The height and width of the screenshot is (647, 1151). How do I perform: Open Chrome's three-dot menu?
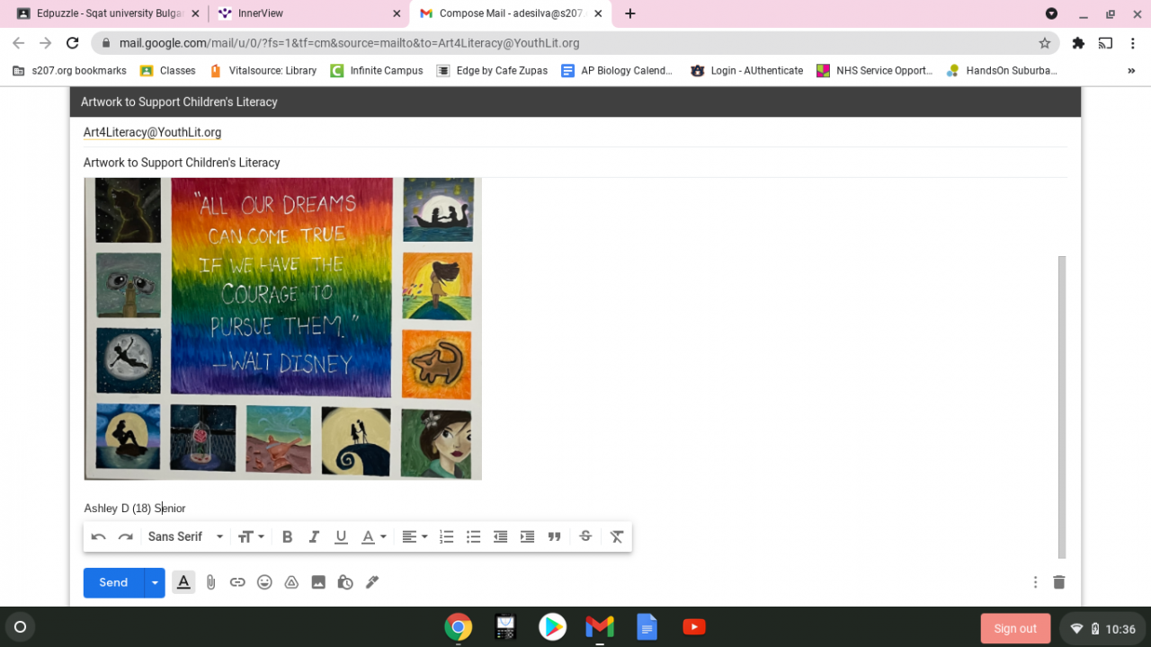(1134, 43)
